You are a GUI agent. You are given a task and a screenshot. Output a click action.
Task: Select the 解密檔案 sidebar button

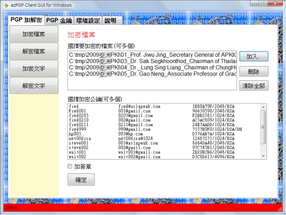coord(34,51)
